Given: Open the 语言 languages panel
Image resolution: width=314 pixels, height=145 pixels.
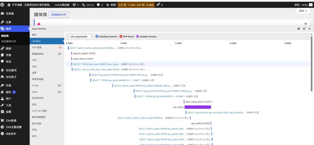Looking at the screenshot, I should [x=47, y=104].
